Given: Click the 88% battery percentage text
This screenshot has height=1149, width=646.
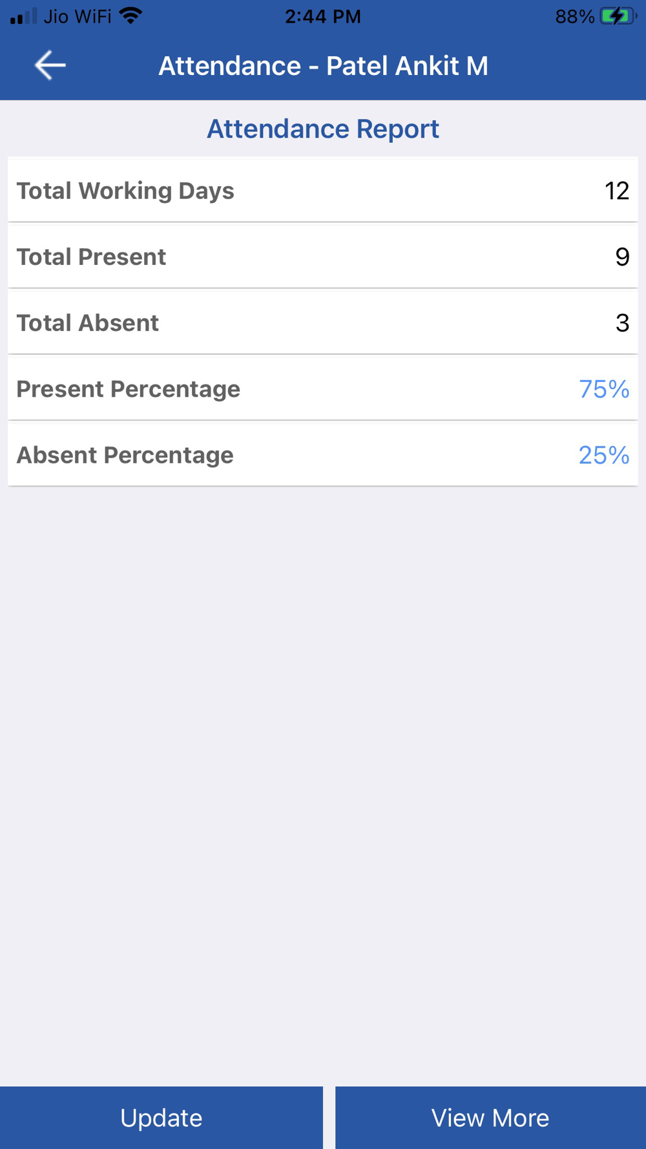Looking at the screenshot, I should tap(574, 16).
